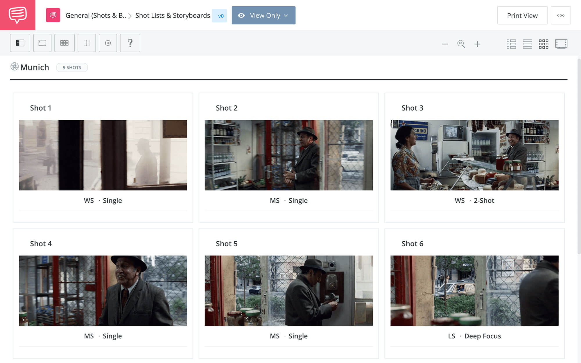Open Shot 3 deli counter image
This screenshot has width=581, height=363.
pos(474,155)
